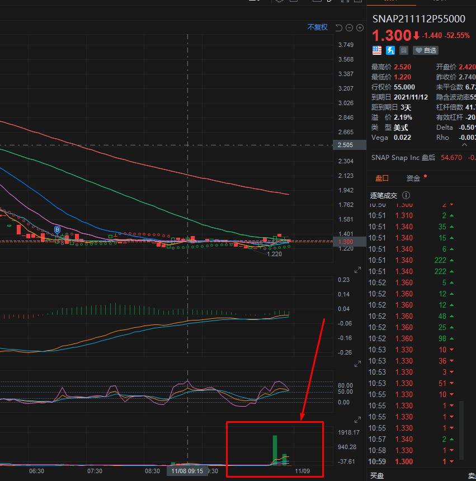
Task: Open the 不复权 adjustment dropdown
Action: coord(318,27)
